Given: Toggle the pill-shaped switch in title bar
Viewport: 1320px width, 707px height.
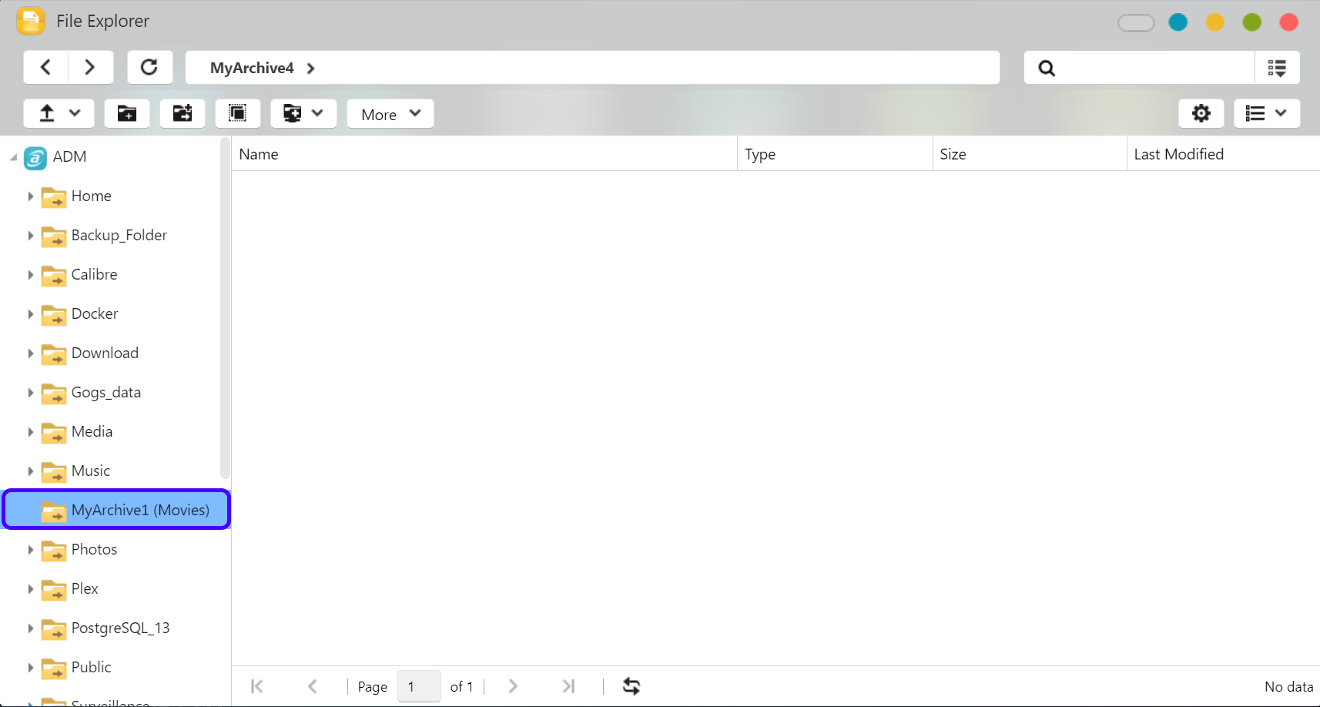Looking at the screenshot, I should [x=1136, y=22].
